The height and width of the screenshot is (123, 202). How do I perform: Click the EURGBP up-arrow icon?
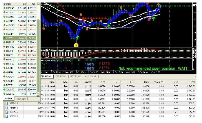(4, 42)
